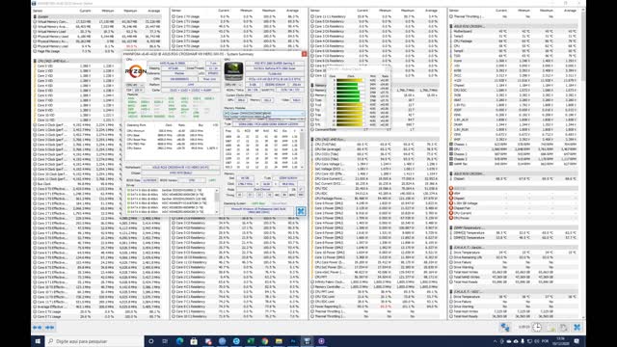Viewport: 617px width, 347px height.
Task: Open the GPU #0 selector dropdown
Action: [x=233, y=85]
